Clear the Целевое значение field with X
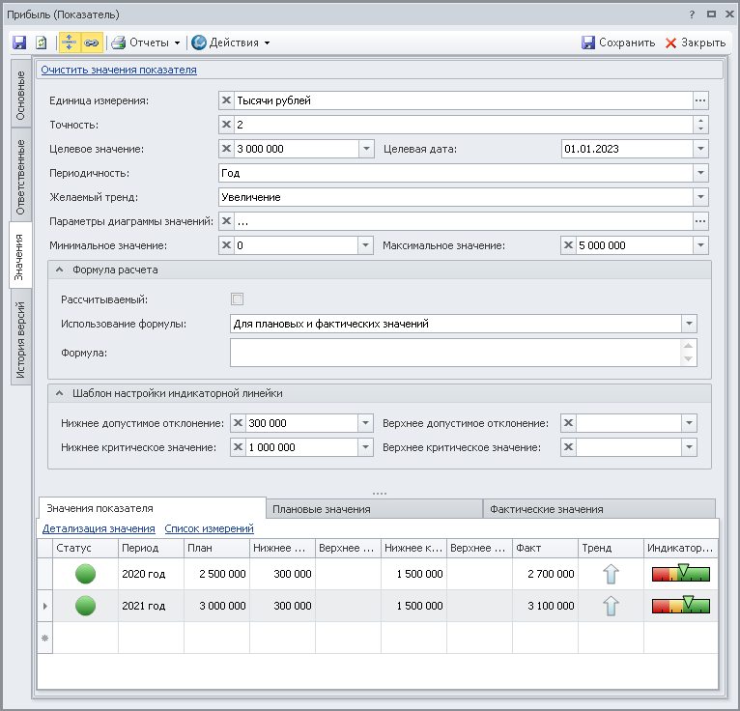 [227, 149]
